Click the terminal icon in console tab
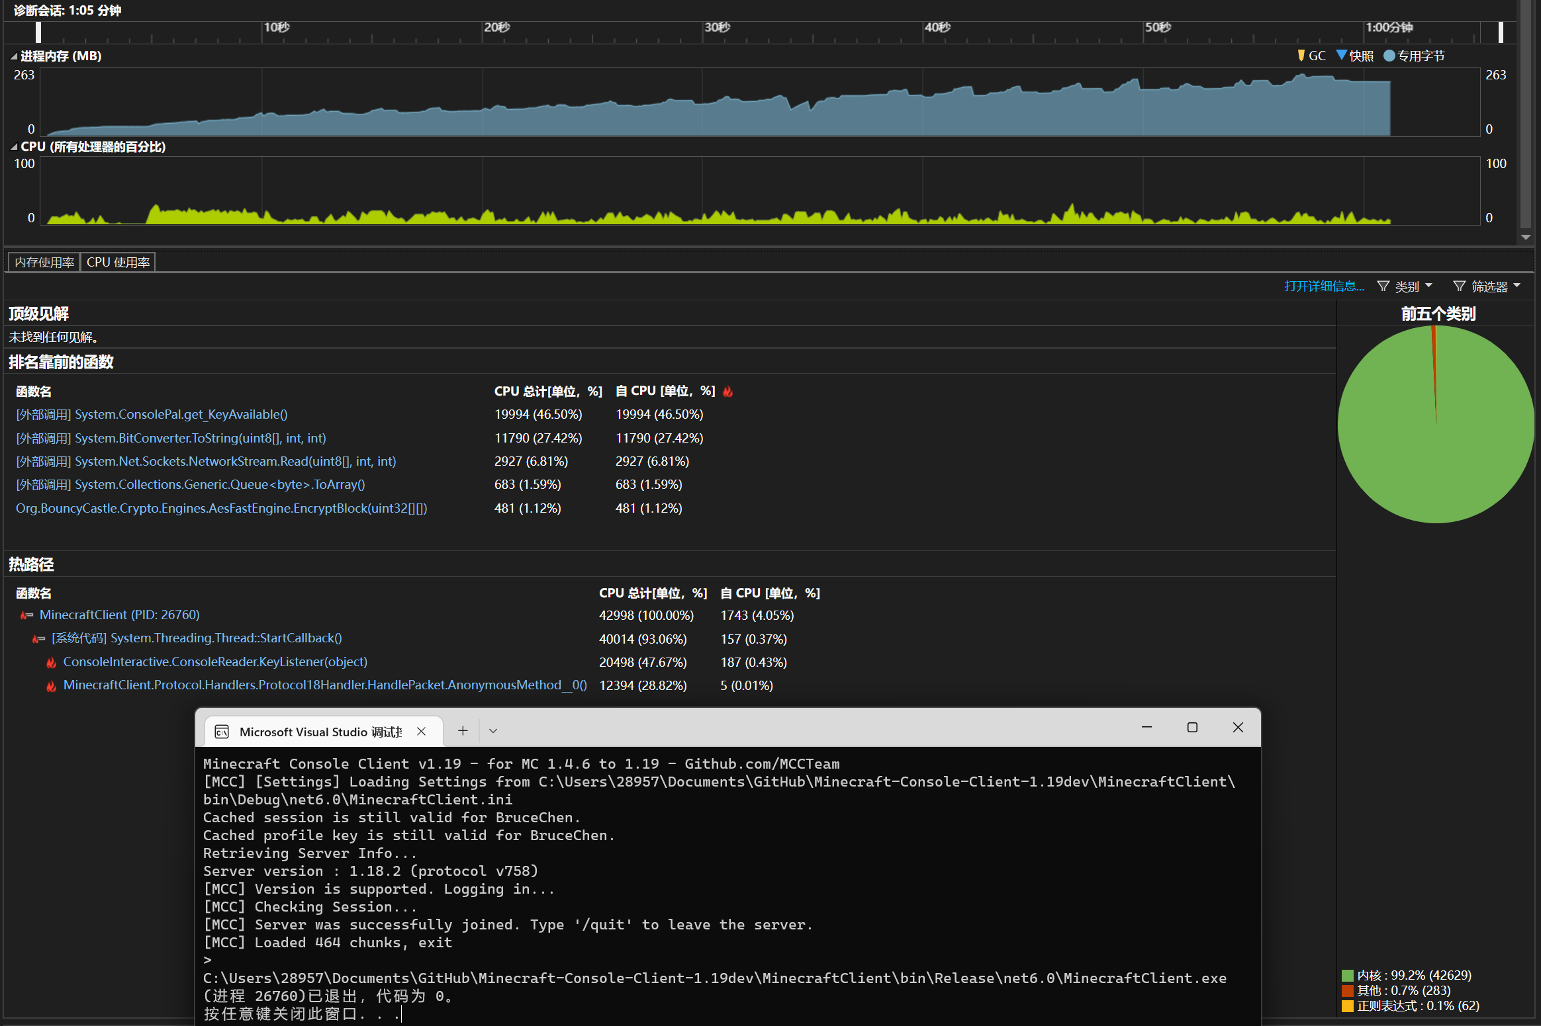 [222, 732]
